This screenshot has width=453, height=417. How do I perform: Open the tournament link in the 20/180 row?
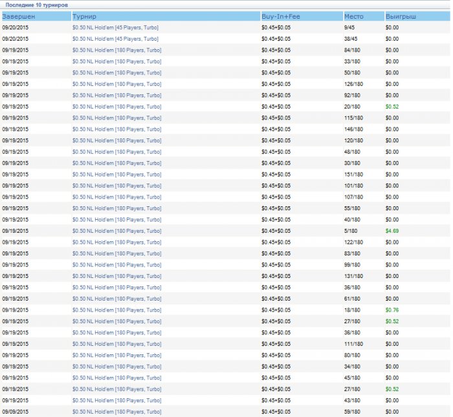[x=116, y=106]
